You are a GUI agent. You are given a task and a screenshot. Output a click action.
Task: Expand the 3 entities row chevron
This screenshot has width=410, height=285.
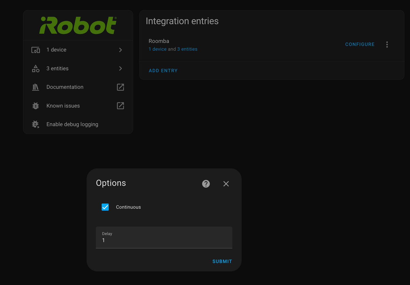(120, 68)
